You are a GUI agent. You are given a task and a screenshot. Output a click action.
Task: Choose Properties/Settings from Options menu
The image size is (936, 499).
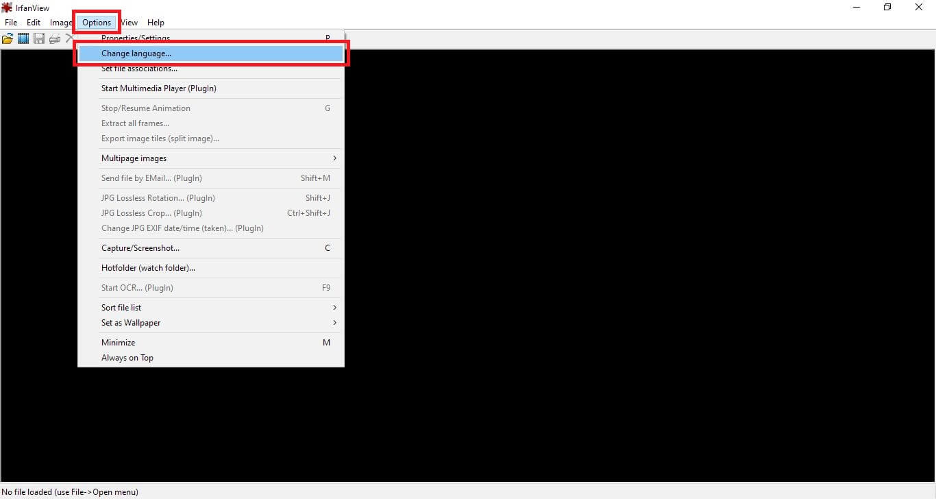point(211,38)
